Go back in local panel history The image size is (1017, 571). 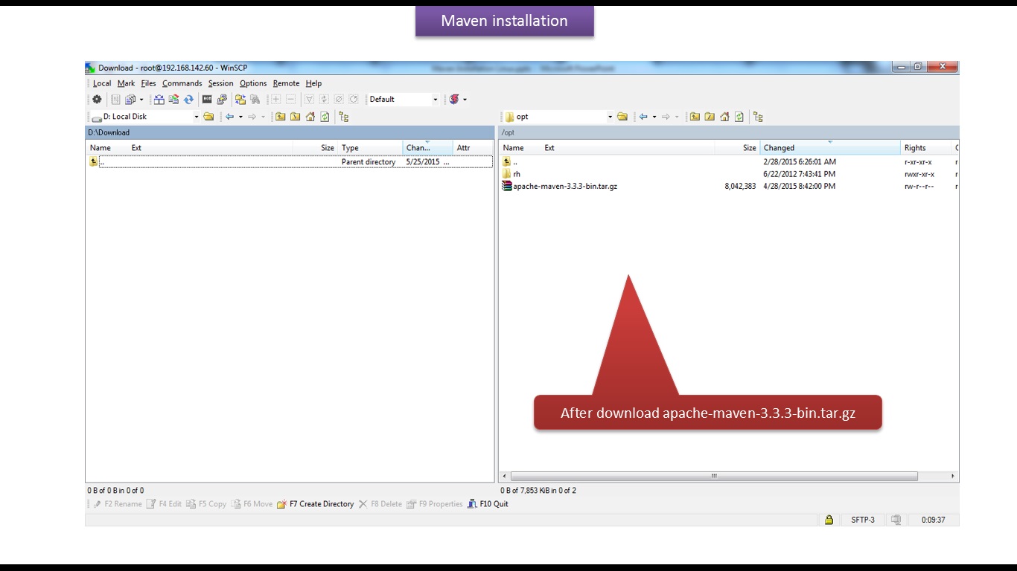point(229,117)
